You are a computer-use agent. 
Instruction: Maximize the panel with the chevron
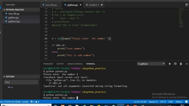coord(187,64)
